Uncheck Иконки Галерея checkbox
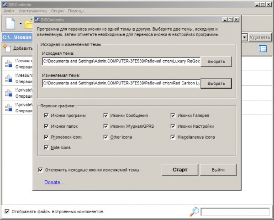This screenshot has width=274, height=220. pyautogui.click(x=173, y=115)
